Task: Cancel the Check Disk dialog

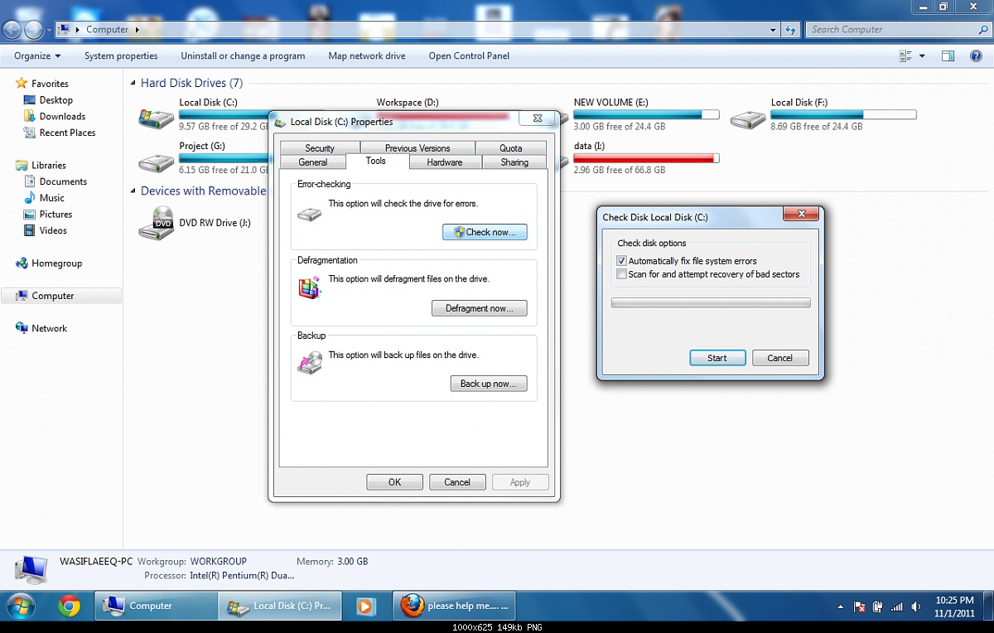Action: click(780, 358)
